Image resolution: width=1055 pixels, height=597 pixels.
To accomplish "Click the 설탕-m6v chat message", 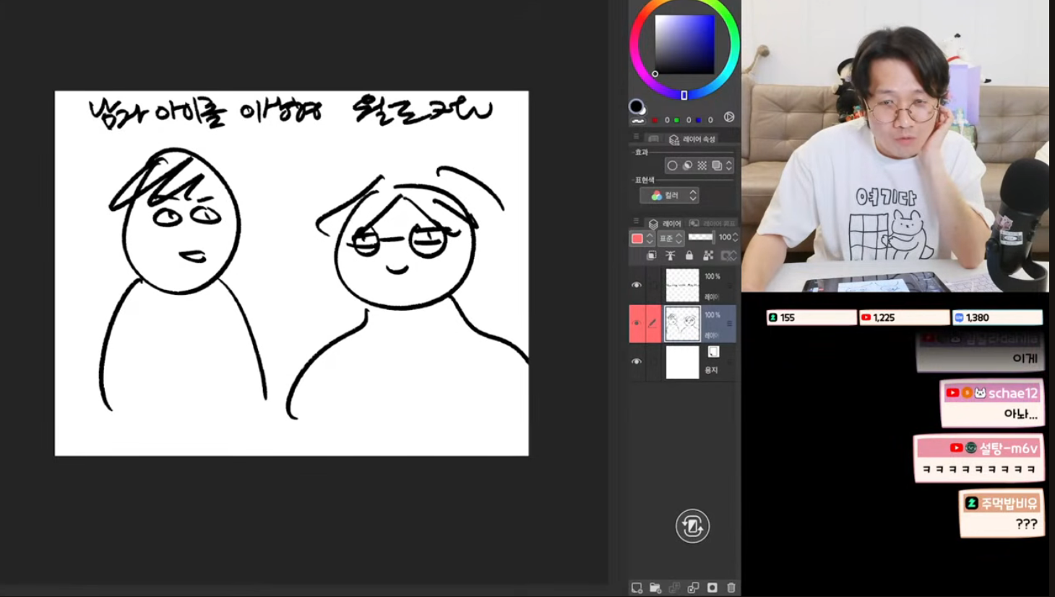I will tap(979, 458).
